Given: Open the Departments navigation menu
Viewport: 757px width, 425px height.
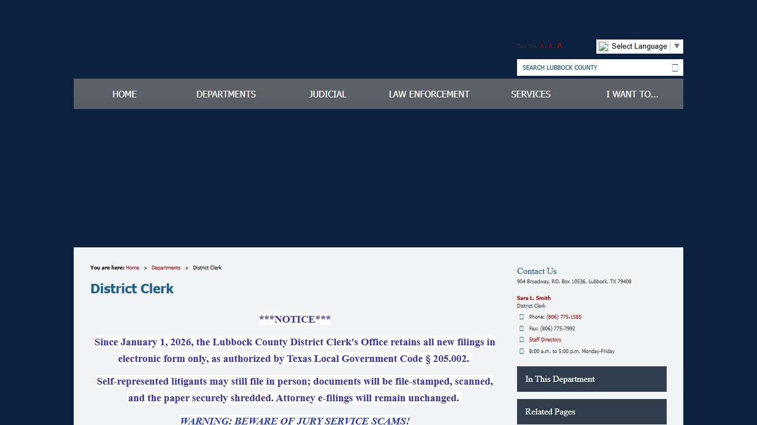Looking at the screenshot, I should pos(226,94).
